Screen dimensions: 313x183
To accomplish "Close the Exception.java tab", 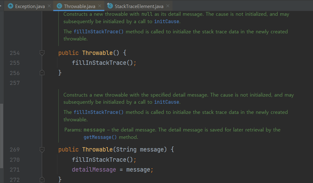I will tap(49, 6).
